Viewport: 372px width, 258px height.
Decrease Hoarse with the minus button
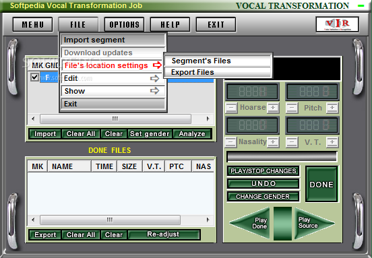tap(231, 108)
